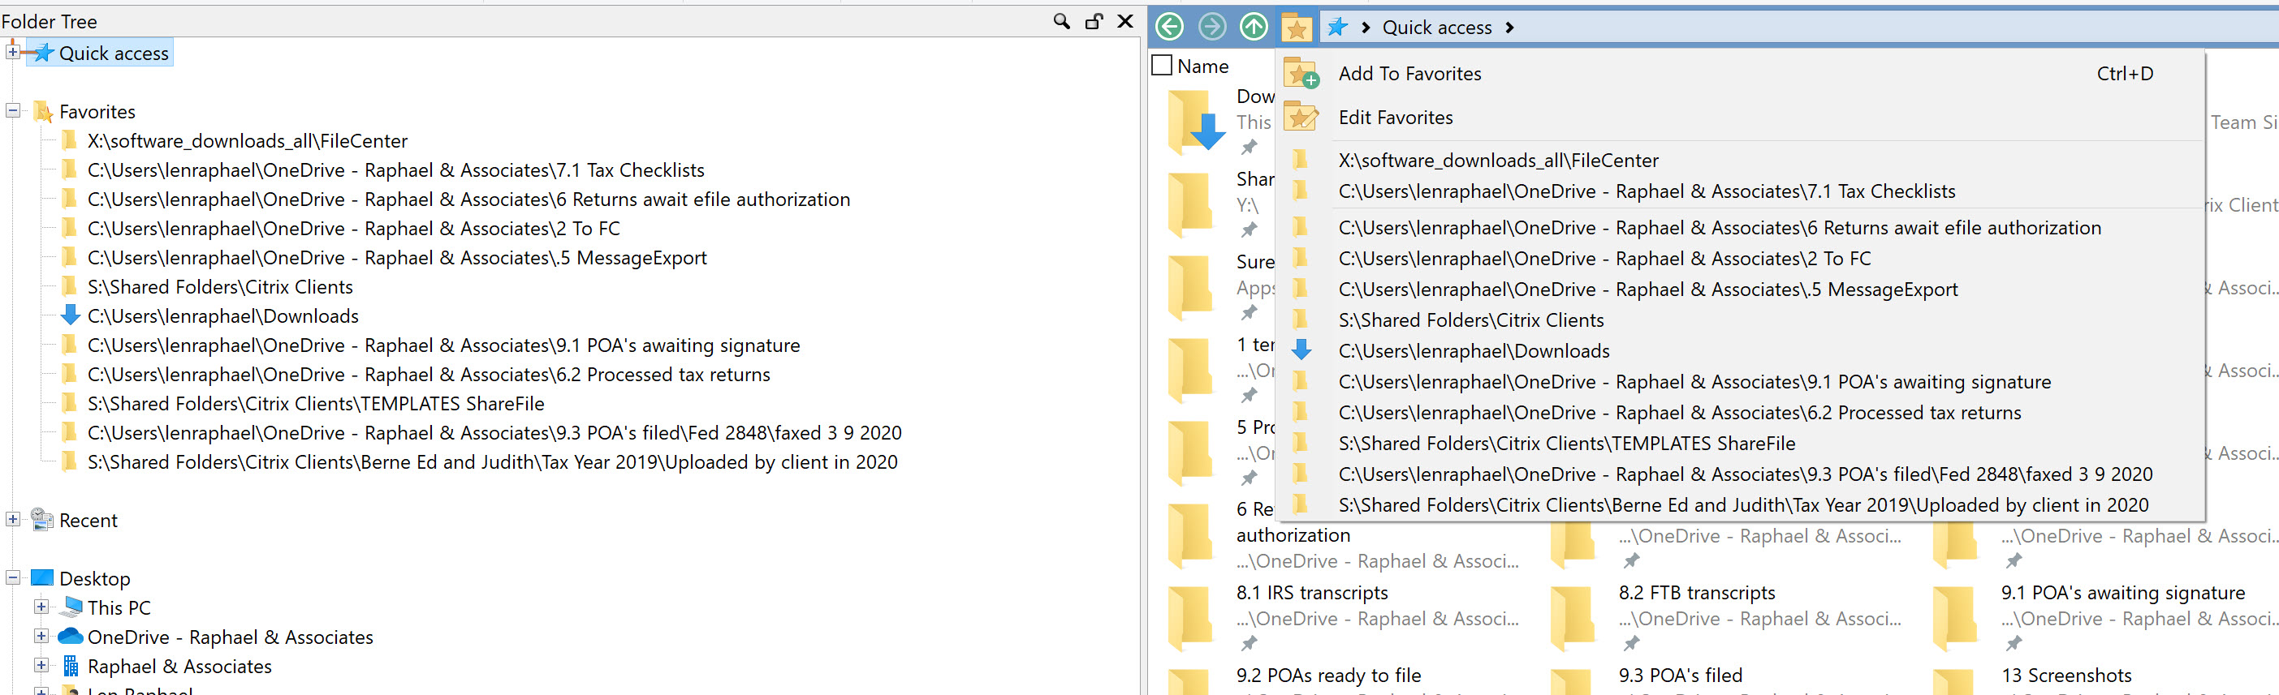This screenshot has width=2279, height=695.
Task: Click the search icon in Folder Tree header
Action: click(1061, 20)
